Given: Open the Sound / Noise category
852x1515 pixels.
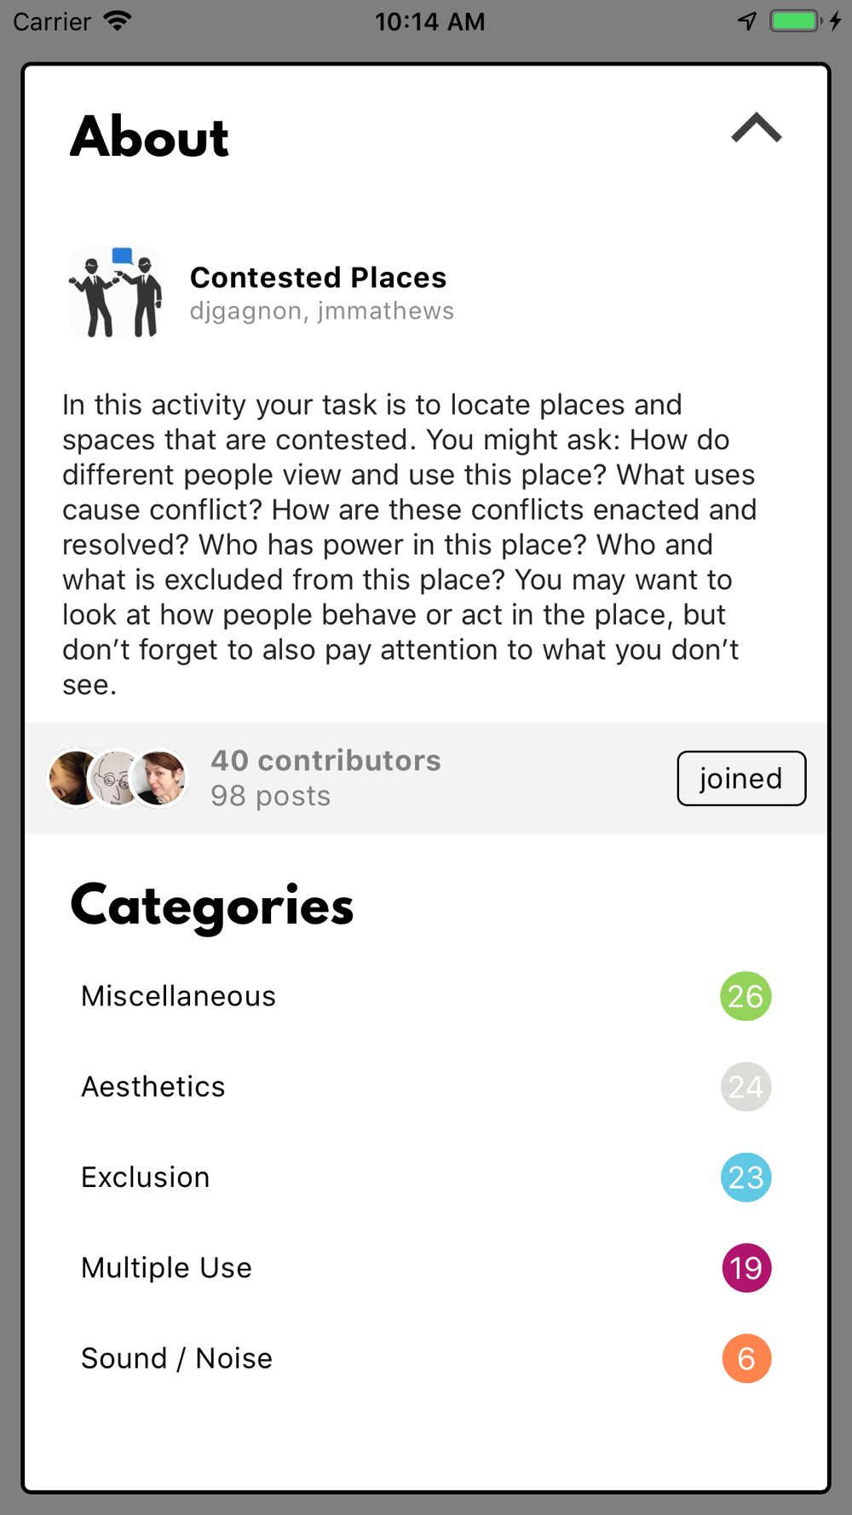Looking at the screenshot, I should click(426, 1357).
